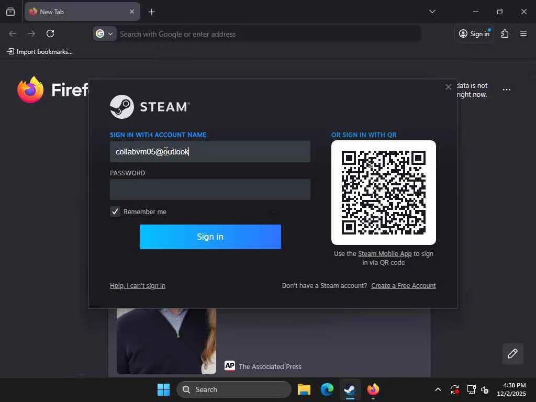Open the Windows Start menu

click(x=163, y=389)
